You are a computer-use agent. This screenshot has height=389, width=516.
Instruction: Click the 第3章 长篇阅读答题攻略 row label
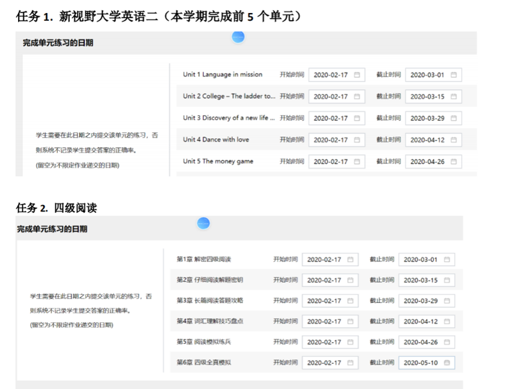click(210, 301)
